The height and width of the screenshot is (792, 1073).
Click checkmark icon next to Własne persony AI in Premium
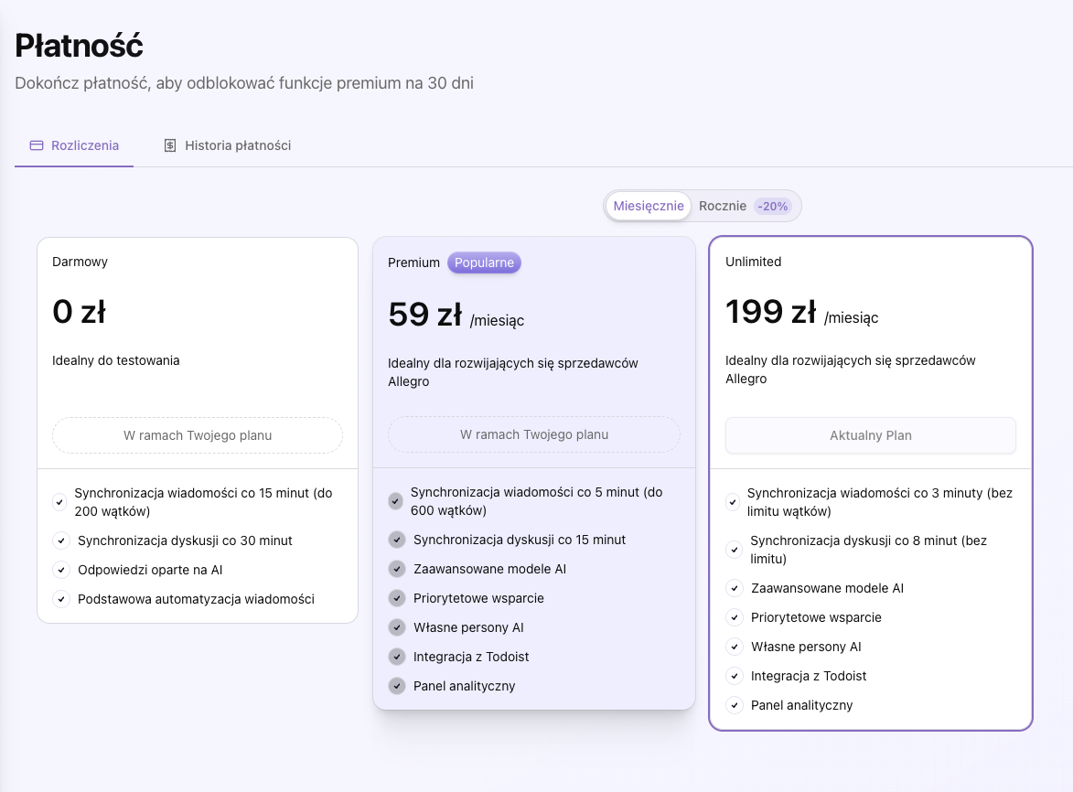[x=396, y=627]
